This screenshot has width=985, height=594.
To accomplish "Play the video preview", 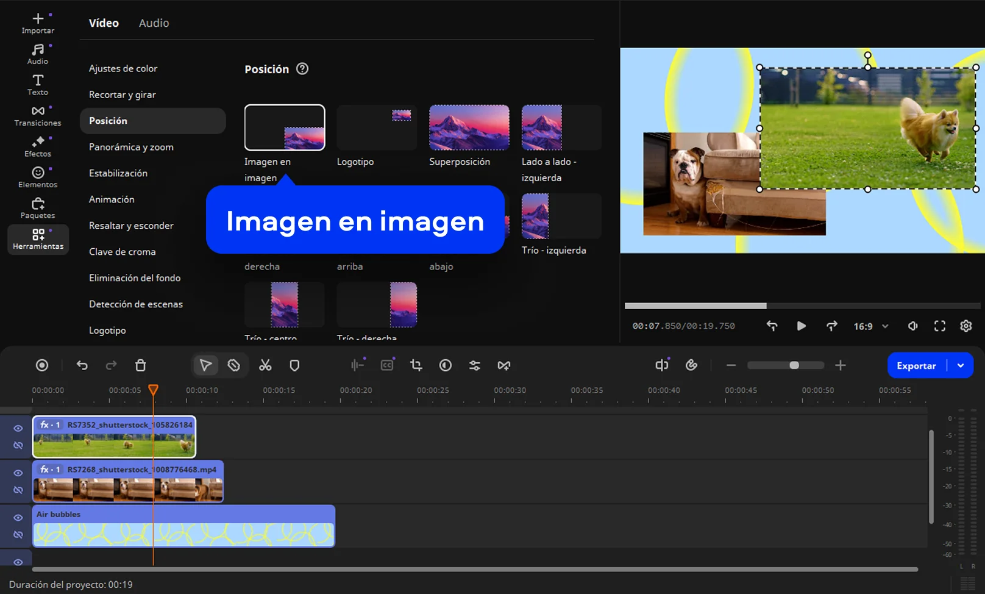I will click(802, 326).
